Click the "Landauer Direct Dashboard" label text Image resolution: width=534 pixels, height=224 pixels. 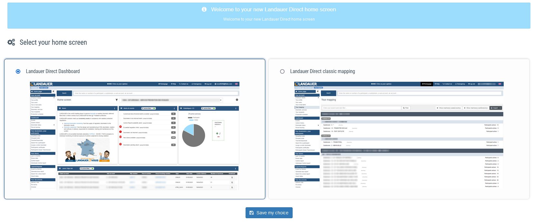coord(53,71)
